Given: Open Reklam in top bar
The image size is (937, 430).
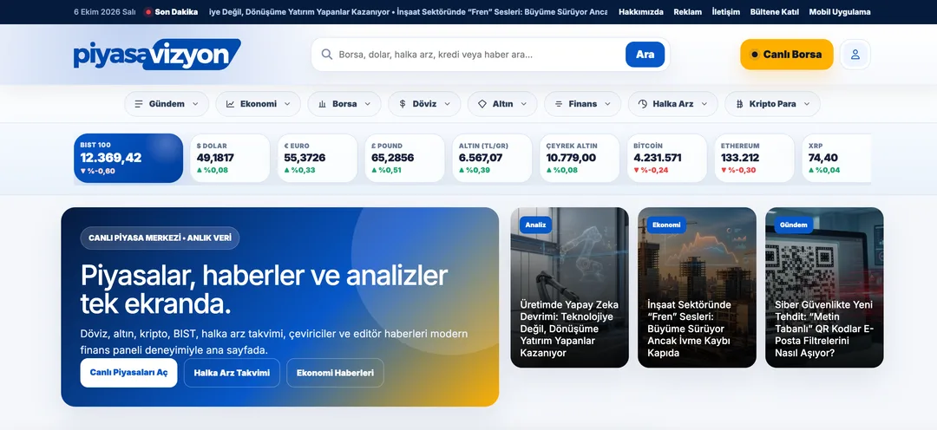Looking at the screenshot, I should coord(687,12).
